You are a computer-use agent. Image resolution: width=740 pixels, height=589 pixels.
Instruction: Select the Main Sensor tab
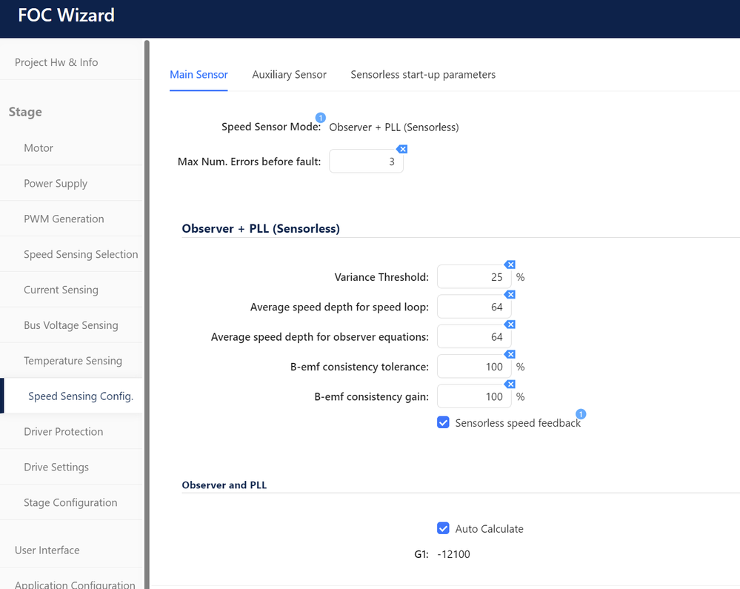click(199, 75)
